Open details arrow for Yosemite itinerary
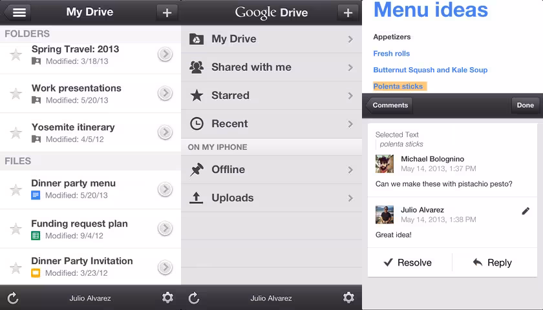543x310 pixels. point(165,132)
